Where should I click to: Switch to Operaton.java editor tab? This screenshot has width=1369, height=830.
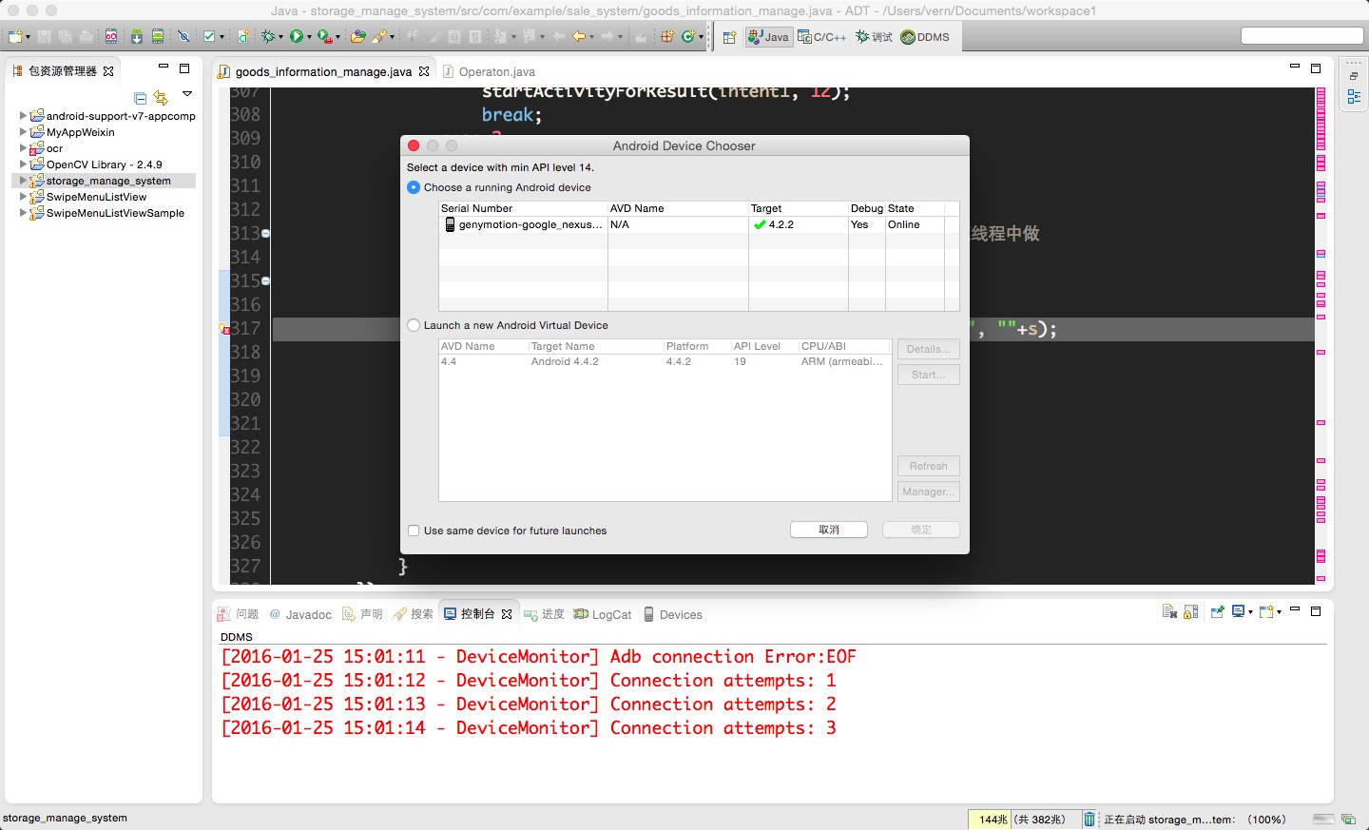pyautogui.click(x=490, y=71)
